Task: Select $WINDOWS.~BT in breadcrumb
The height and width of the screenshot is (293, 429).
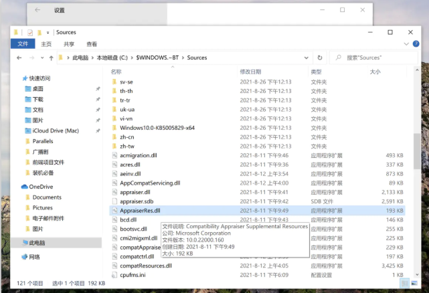Action: click(x=157, y=58)
